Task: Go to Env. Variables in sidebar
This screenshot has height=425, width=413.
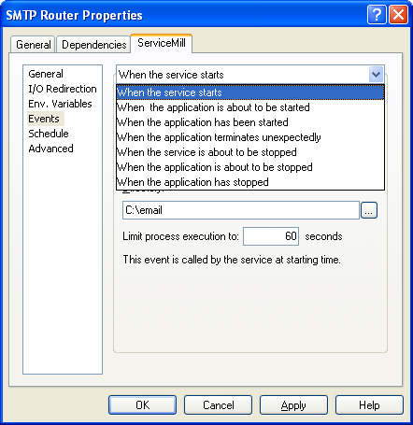Action: (x=60, y=104)
